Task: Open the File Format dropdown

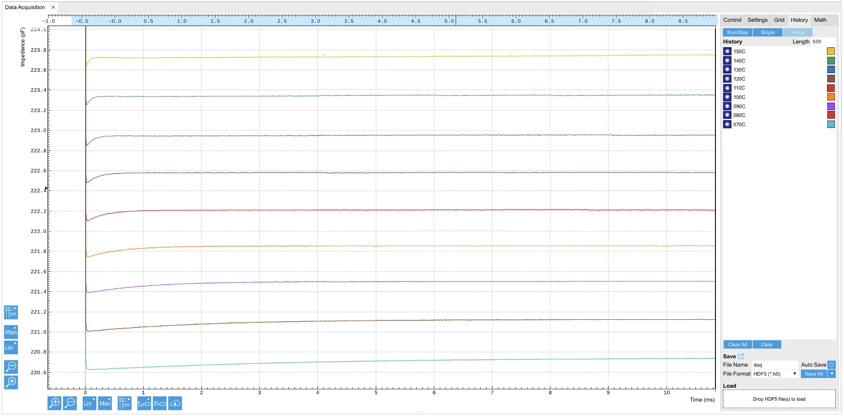Action: tap(775, 374)
